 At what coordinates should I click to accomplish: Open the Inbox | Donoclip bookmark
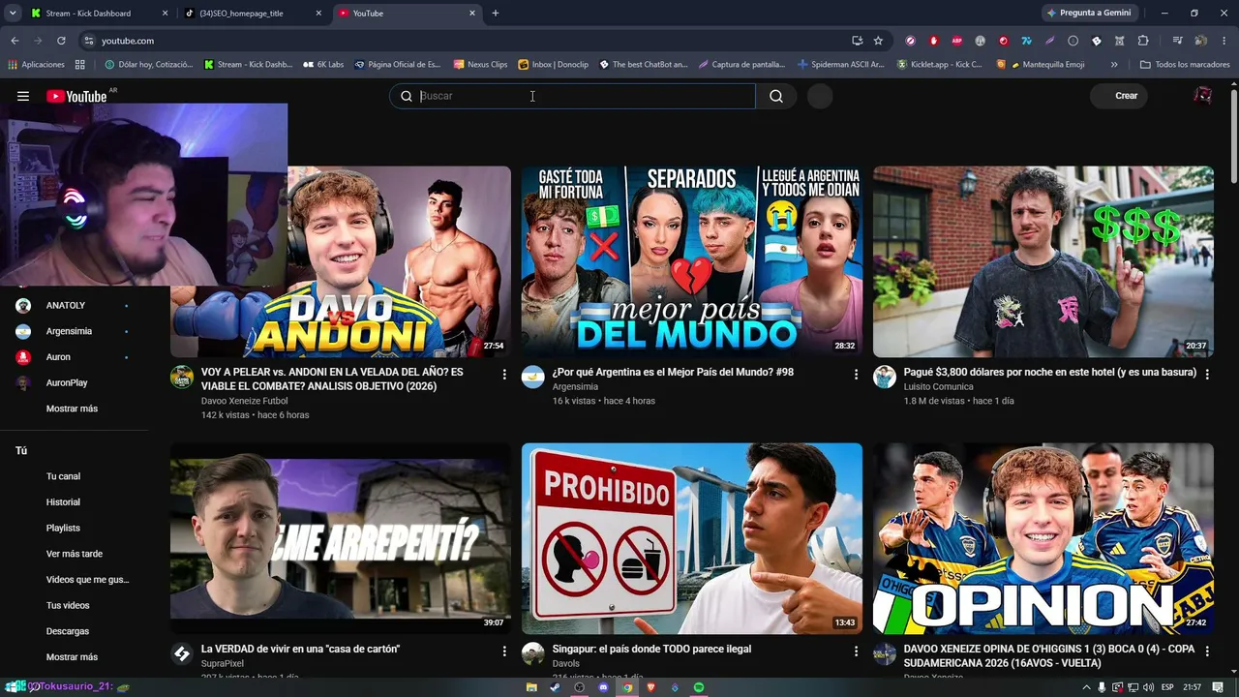[x=554, y=65]
